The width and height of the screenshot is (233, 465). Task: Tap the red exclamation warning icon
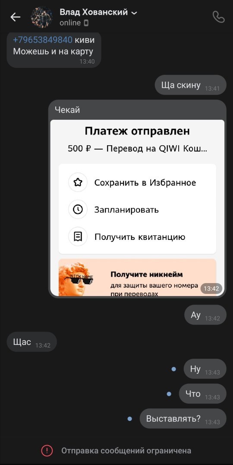[47, 451]
